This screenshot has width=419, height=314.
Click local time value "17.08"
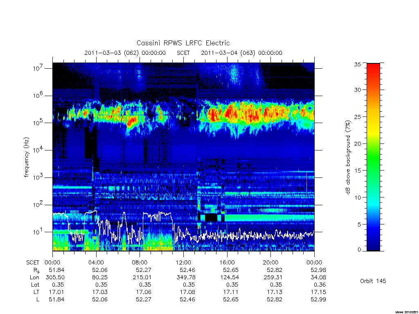tap(187, 292)
